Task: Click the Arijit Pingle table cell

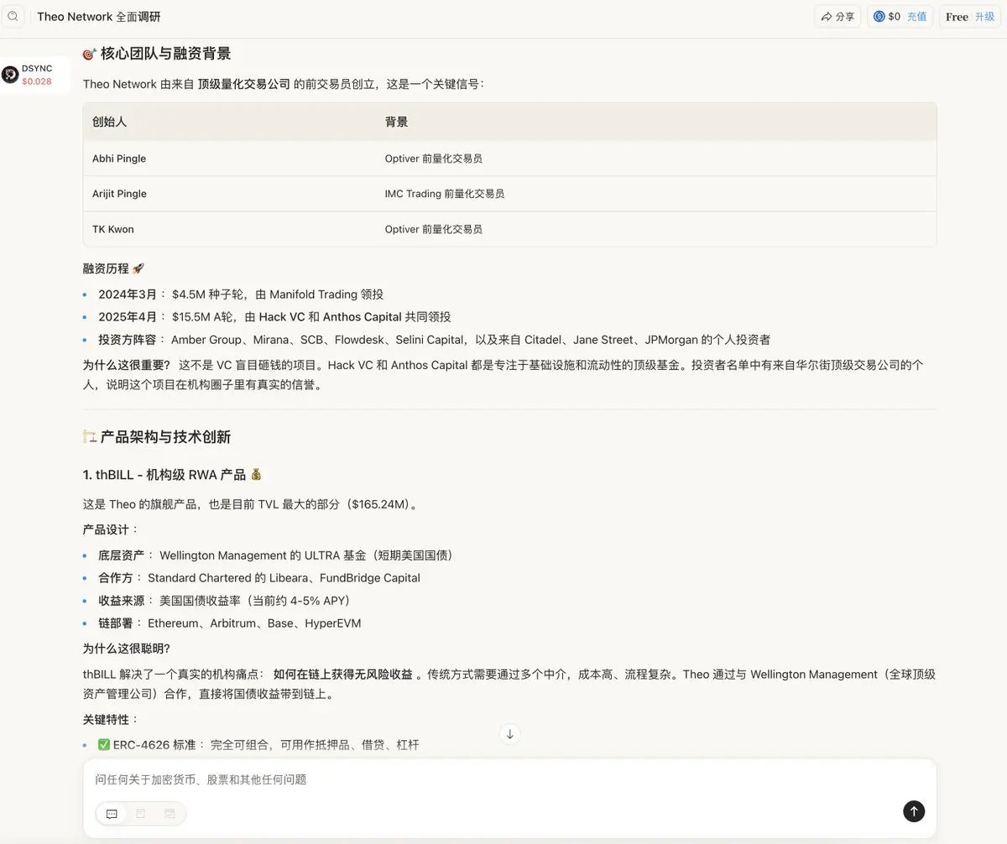Action: [119, 194]
